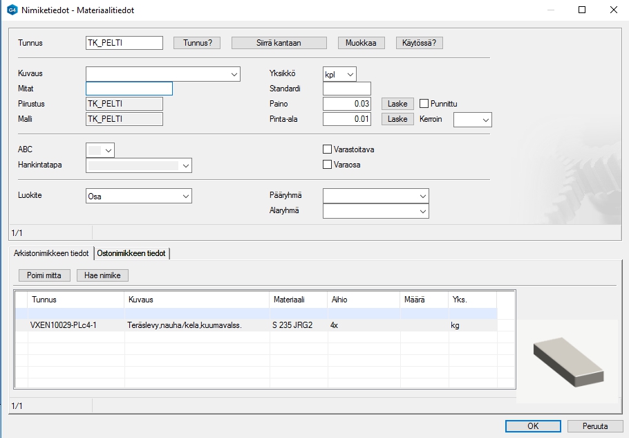Click the Hae nimike button
Screen dimensions: 629x438
point(102,275)
